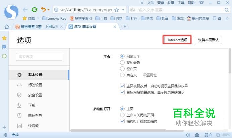The height and width of the screenshot is (138, 232).
Task: Click the 100% zoom control in status bar
Action: (223, 135)
